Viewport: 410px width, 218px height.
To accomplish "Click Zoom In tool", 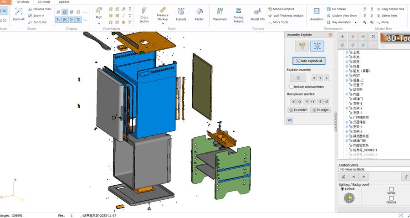I will pos(36,16).
